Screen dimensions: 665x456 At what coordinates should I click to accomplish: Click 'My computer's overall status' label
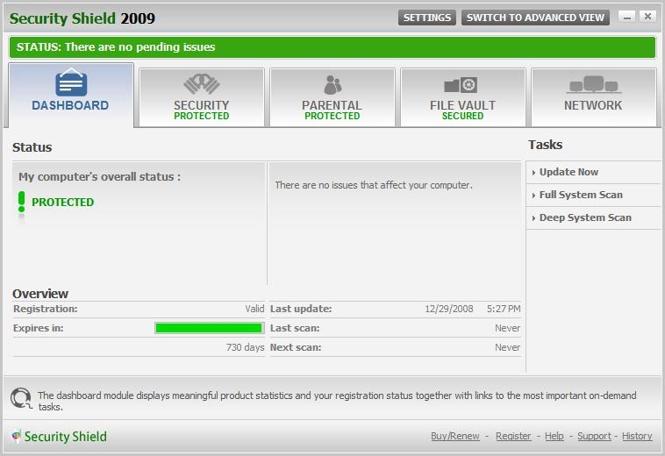point(100,177)
